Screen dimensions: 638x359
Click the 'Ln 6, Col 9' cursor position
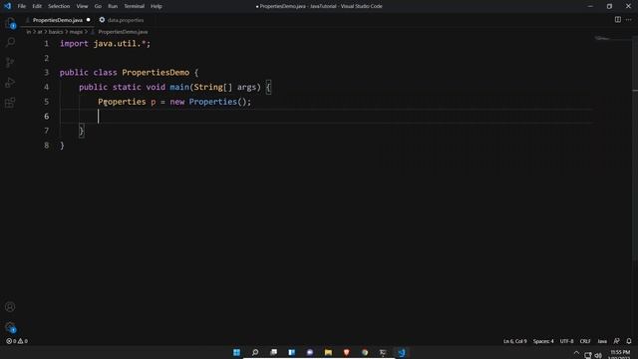[514, 341]
